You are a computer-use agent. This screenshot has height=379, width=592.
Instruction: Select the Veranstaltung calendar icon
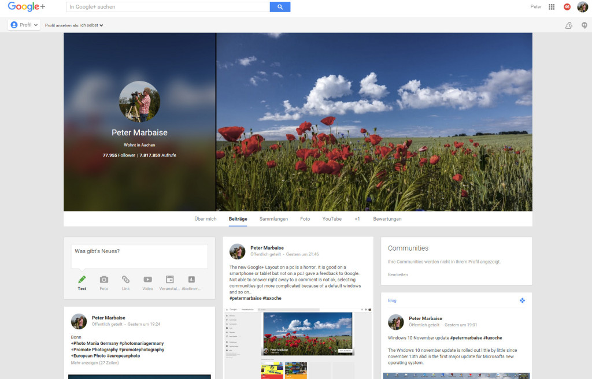tap(170, 280)
